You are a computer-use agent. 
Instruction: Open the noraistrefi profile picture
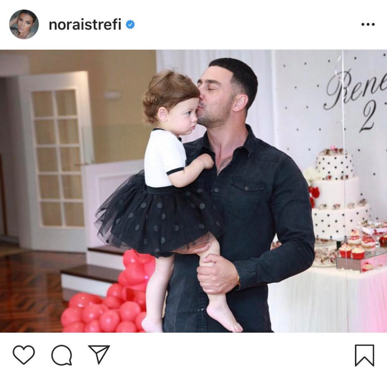click(24, 25)
